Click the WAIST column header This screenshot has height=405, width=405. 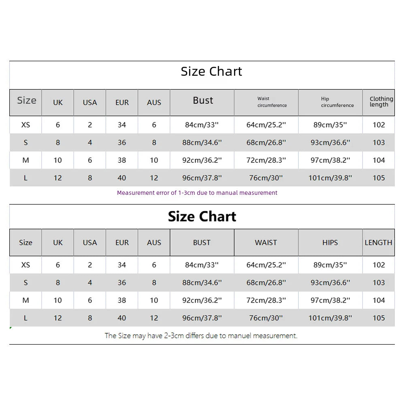coord(266,243)
